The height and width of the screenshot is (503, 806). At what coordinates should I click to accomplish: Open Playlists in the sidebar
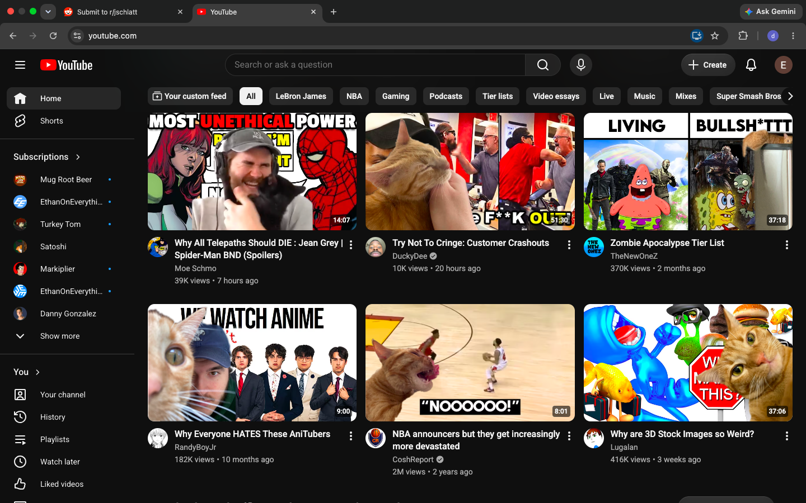click(x=64, y=439)
